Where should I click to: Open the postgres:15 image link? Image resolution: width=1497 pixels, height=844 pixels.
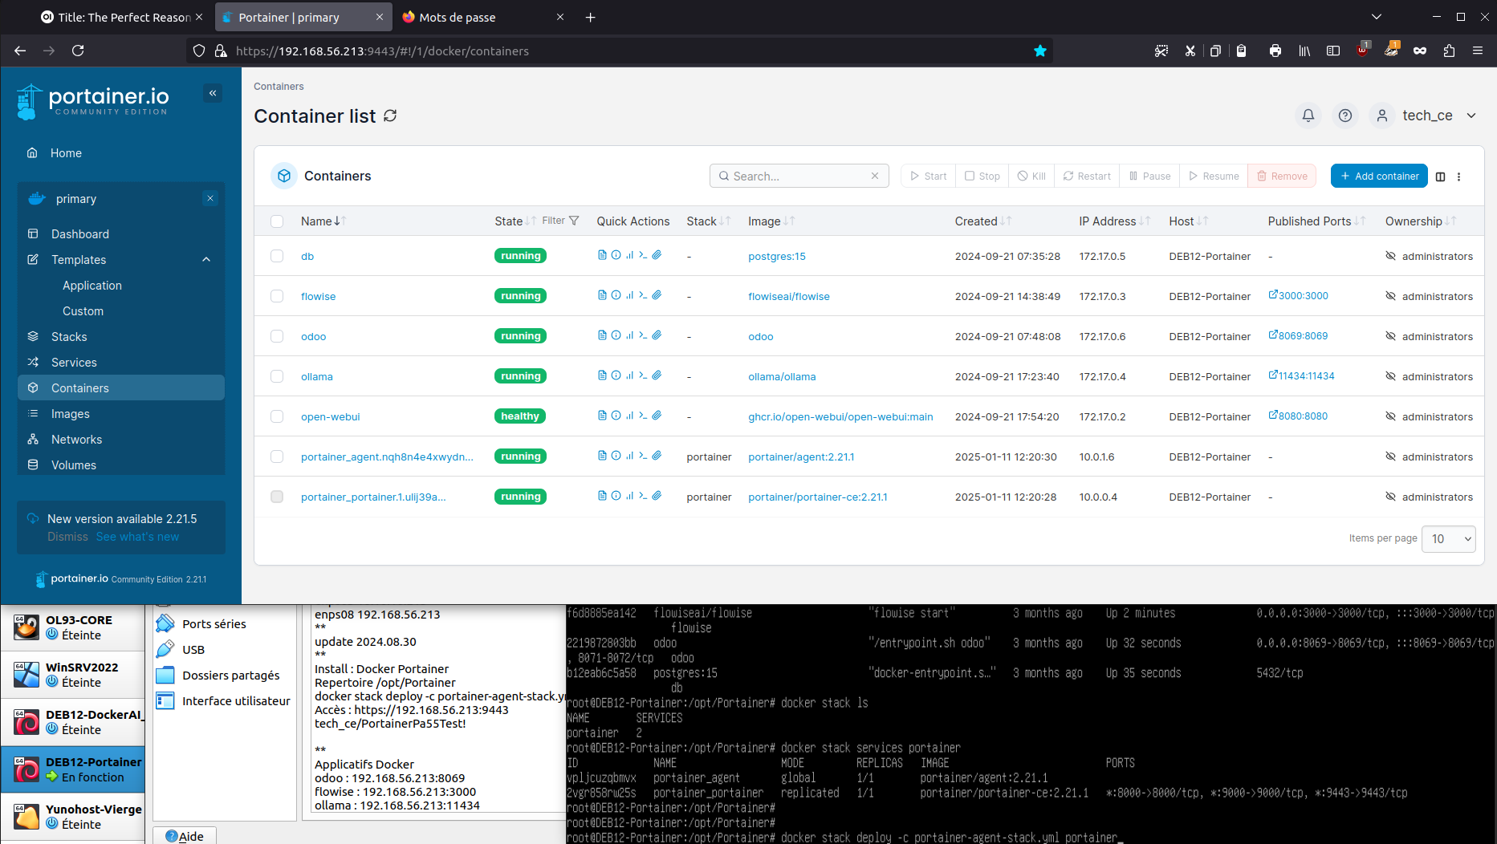(776, 256)
